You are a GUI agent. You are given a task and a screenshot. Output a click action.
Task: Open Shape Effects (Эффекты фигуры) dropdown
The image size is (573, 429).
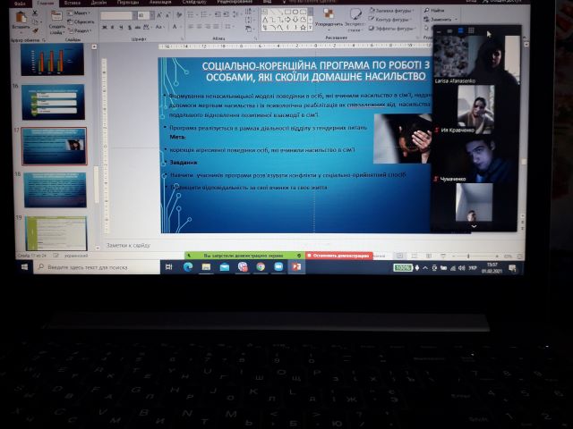pos(392,28)
